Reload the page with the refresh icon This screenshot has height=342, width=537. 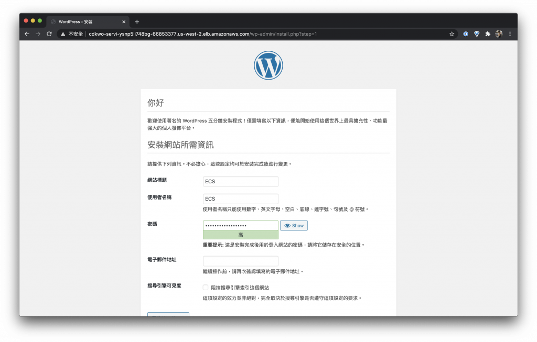coord(49,34)
